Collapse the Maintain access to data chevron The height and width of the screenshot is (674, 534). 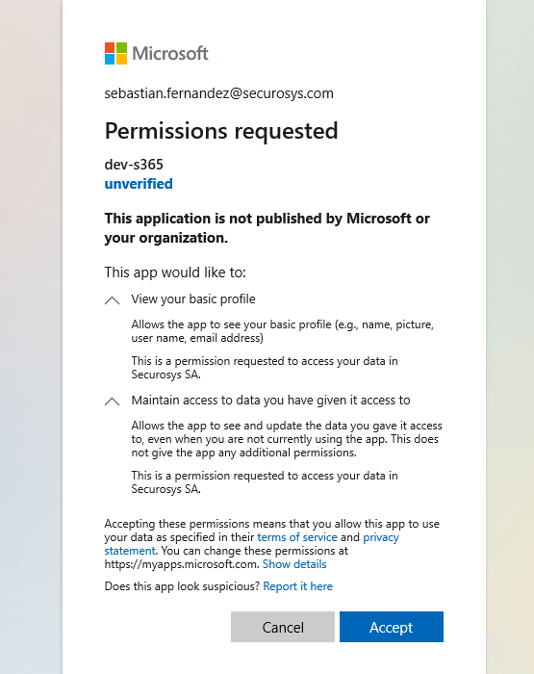113,402
